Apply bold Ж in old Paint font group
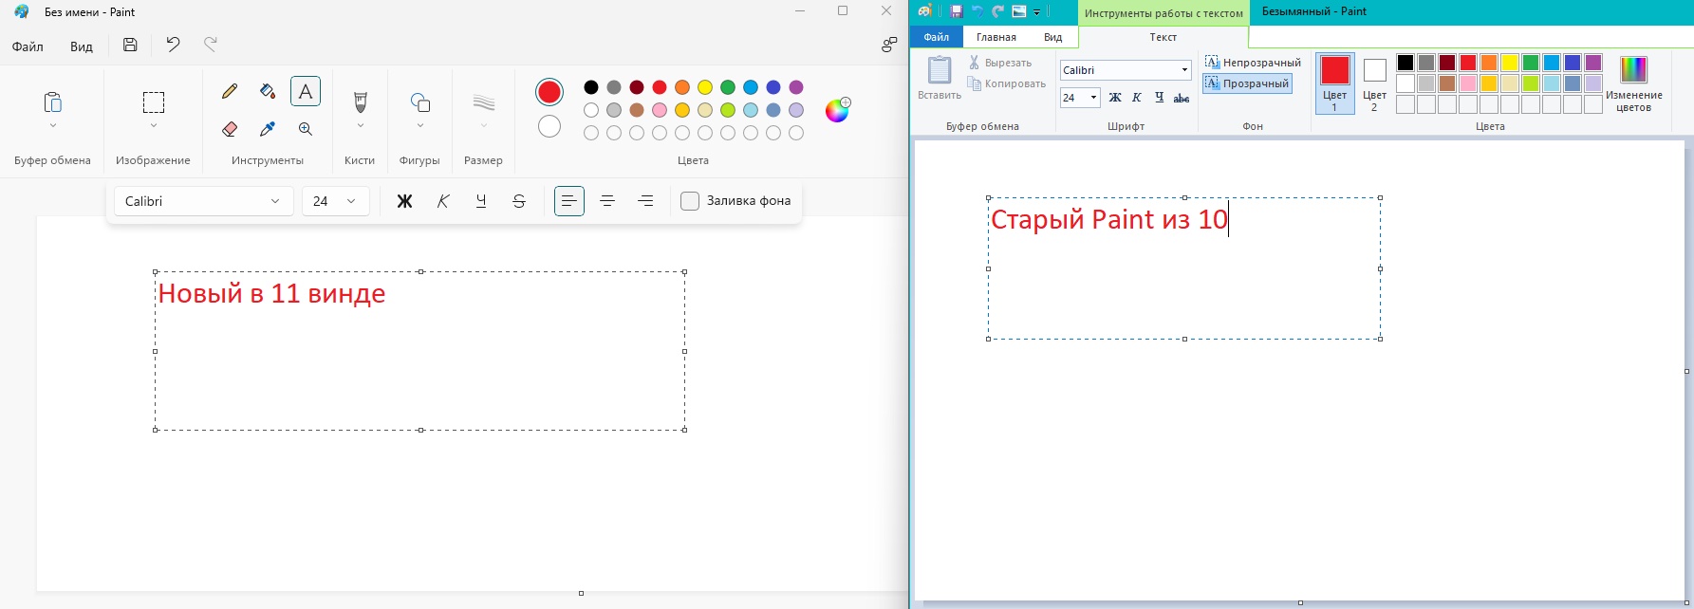 [1115, 98]
